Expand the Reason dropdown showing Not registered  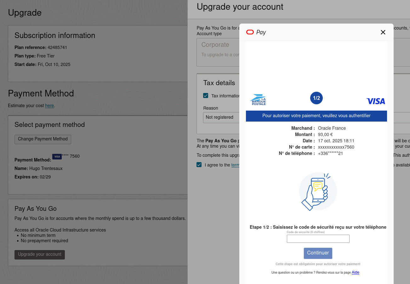pyautogui.click(x=221, y=117)
